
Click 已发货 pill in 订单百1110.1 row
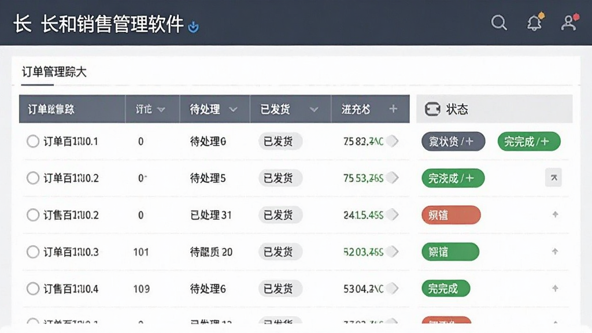[280, 141]
